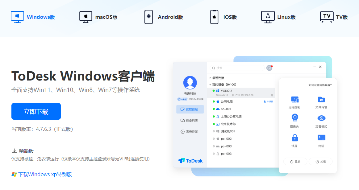Close the illustrated ToDesk client window
The height and width of the screenshot is (190, 359).
pos(320,67)
